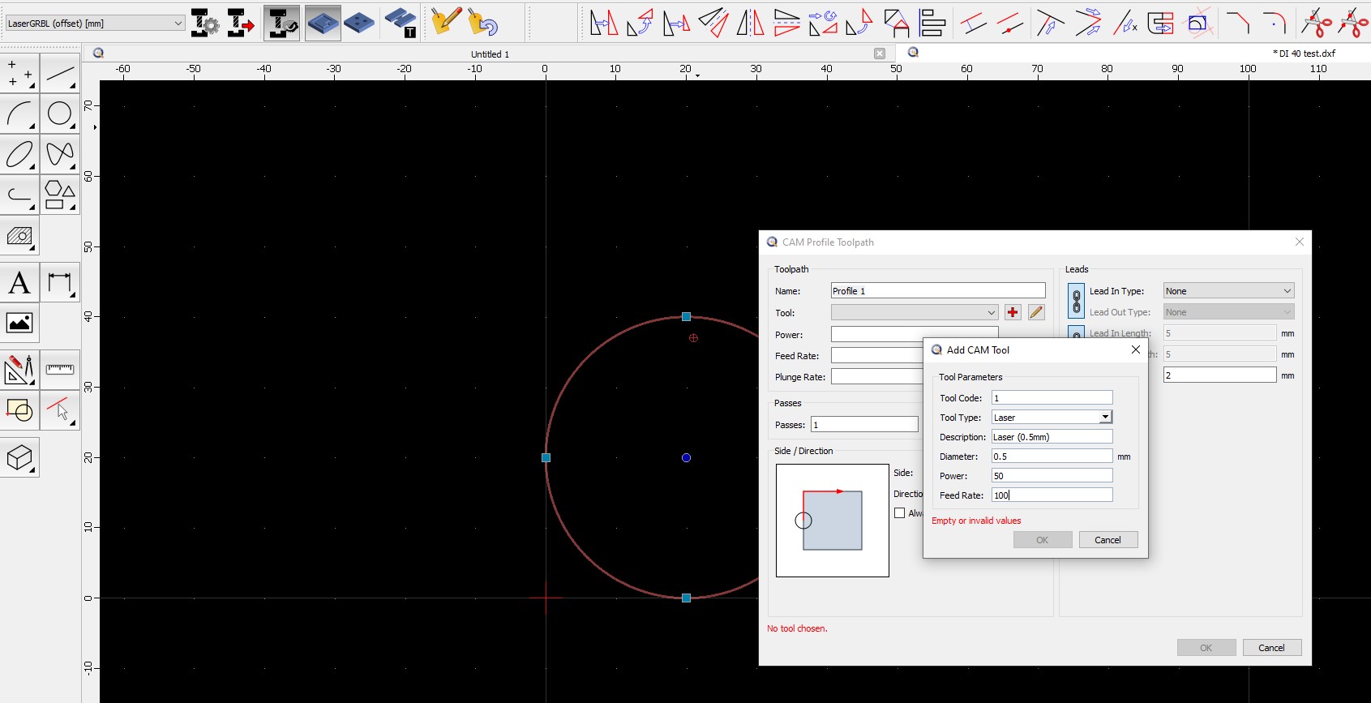1371x703 pixels.
Task: Select the CAM drill toolpath icon
Action: click(x=359, y=23)
